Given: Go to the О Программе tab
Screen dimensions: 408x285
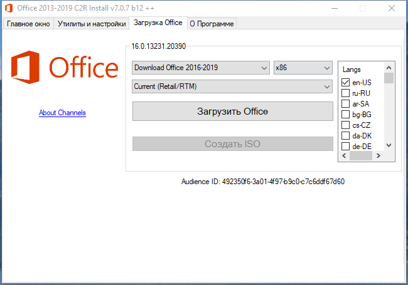Looking at the screenshot, I should click(x=212, y=24).
